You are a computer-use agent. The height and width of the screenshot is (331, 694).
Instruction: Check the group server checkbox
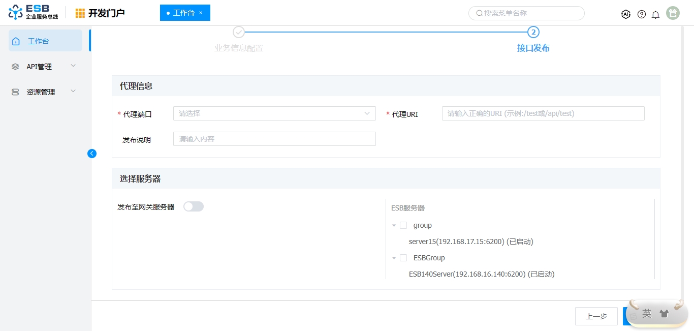click(403, 225)
